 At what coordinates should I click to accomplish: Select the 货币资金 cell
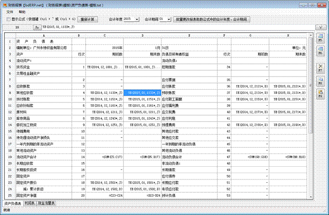44,67
